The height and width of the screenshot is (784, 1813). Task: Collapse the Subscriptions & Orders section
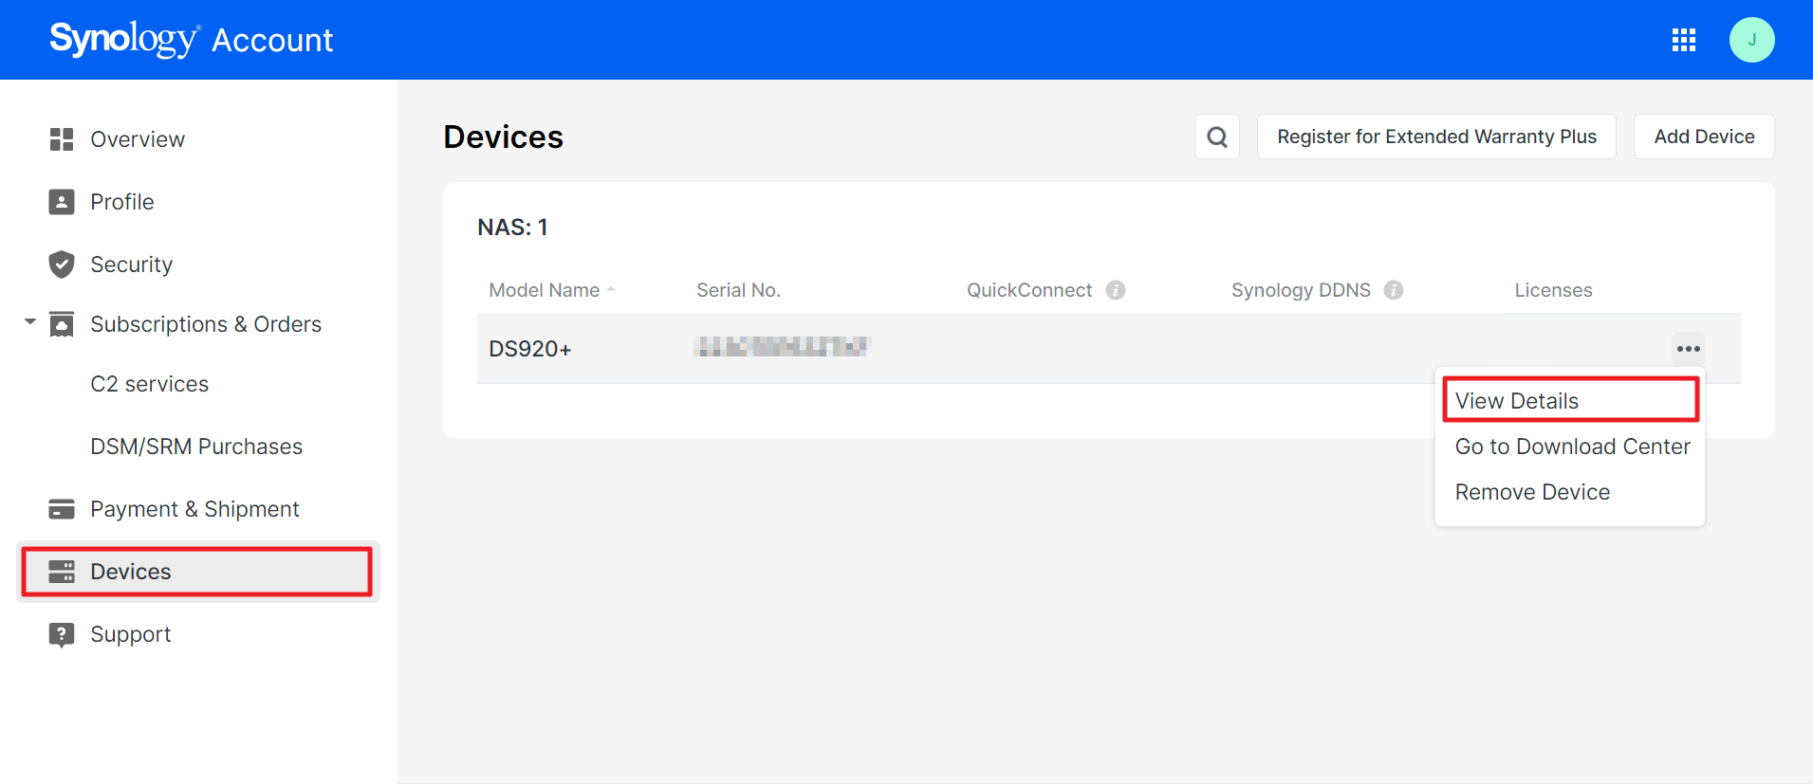(x=30, y=323)
